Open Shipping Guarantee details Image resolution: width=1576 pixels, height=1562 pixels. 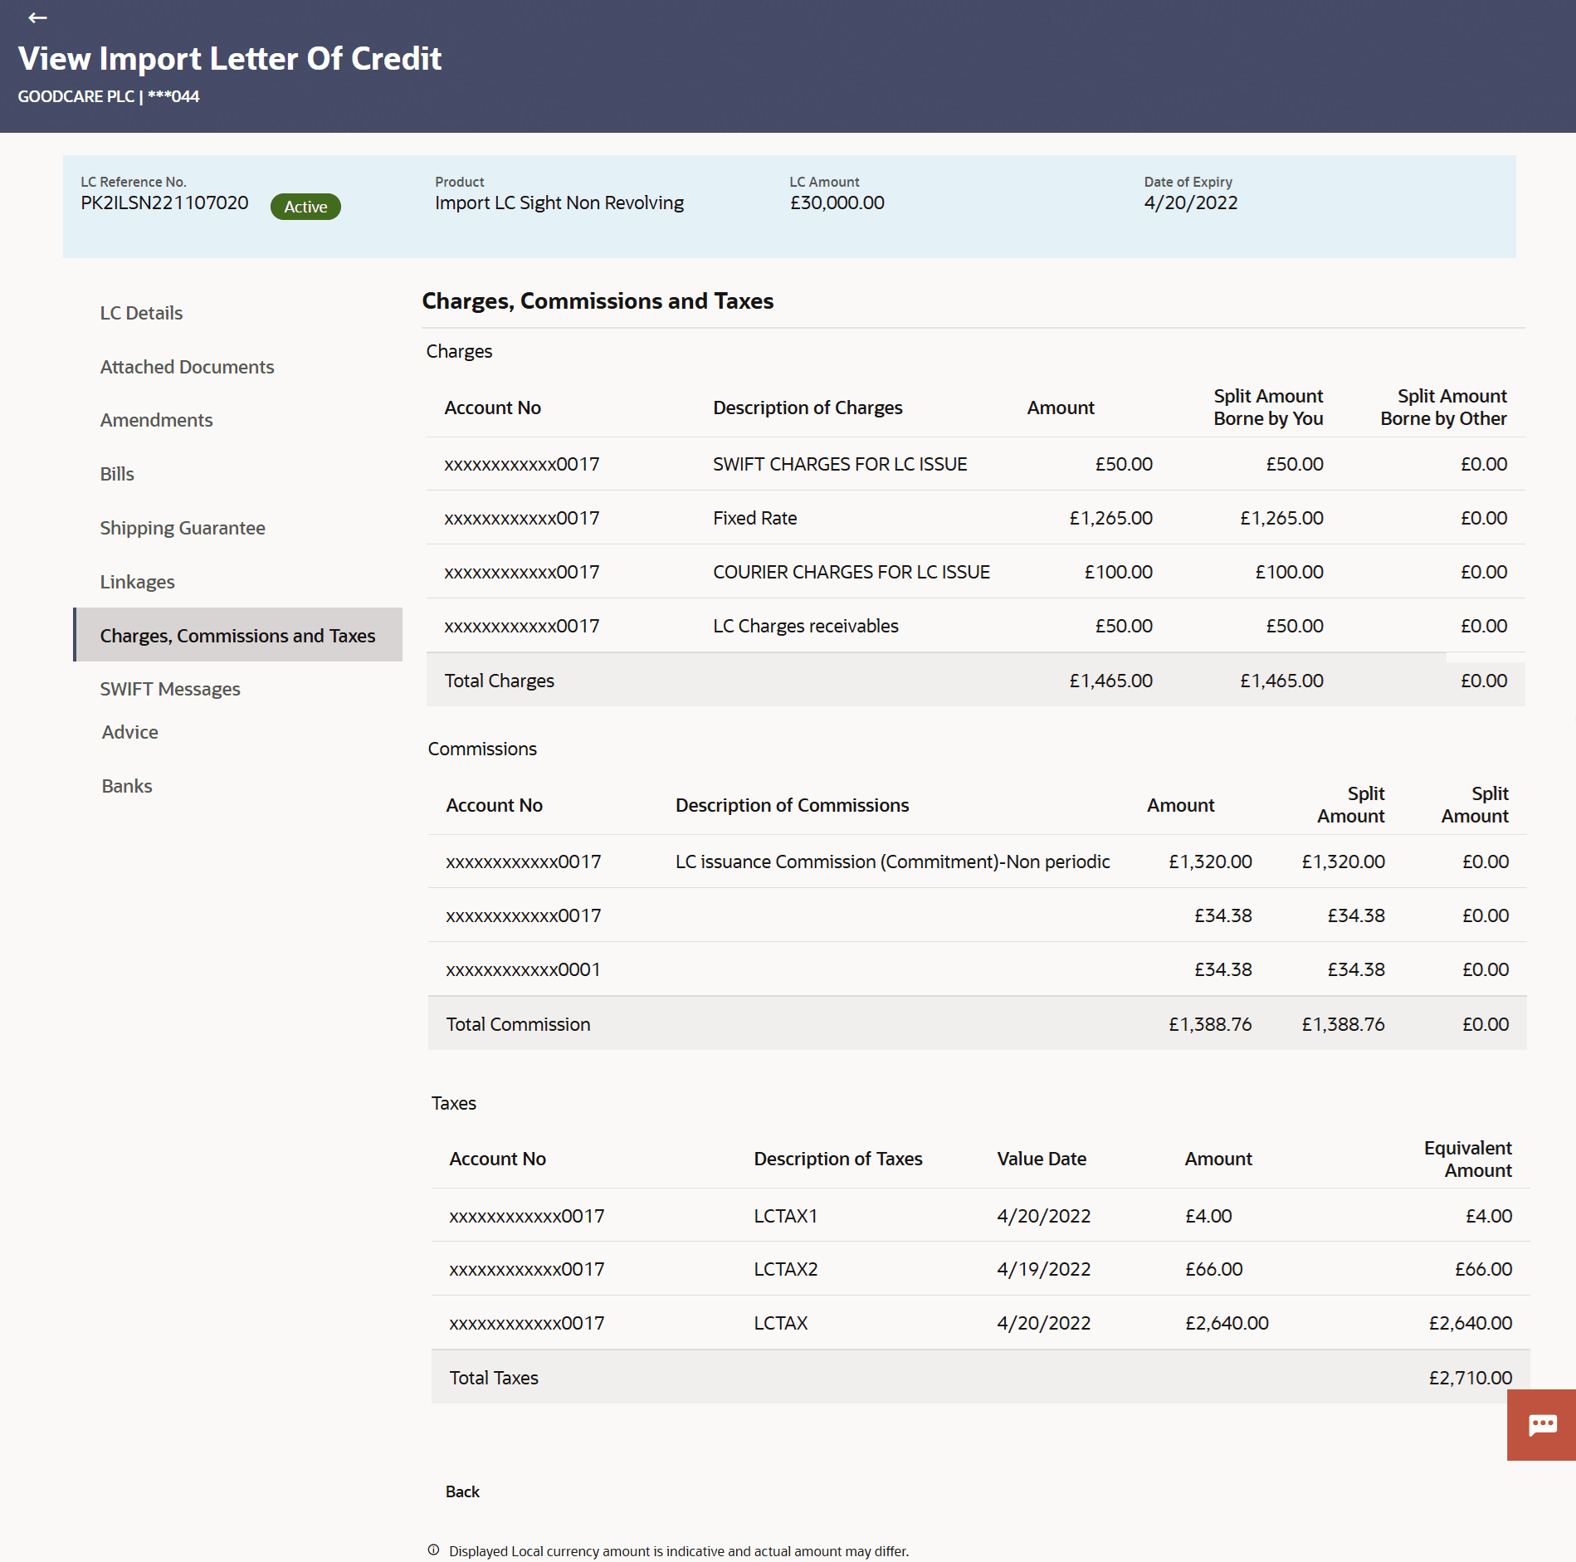pyautogui.click(x=182, y=527)
